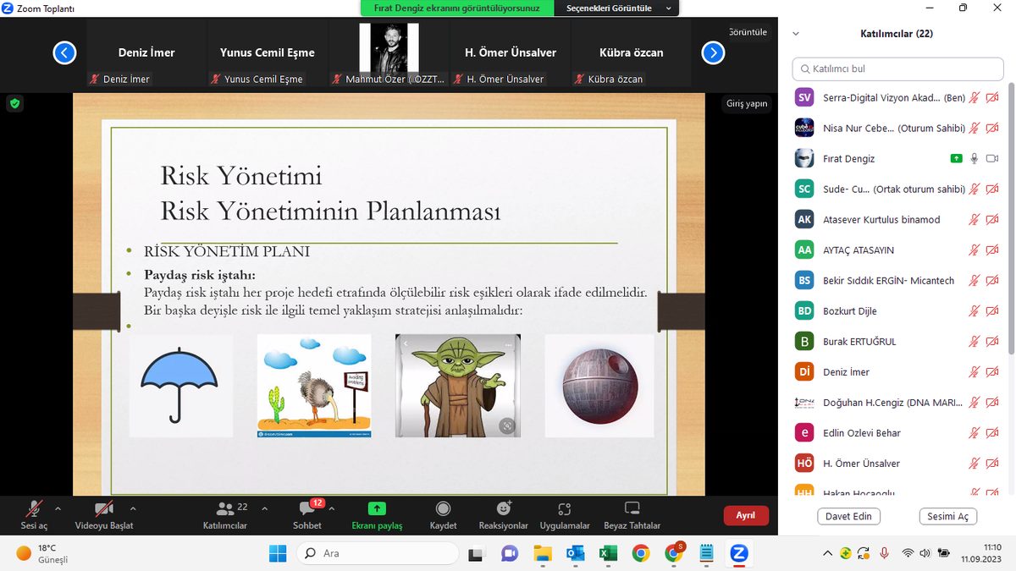Open the Görüntüle view menu
The width and height of the screenshot is (1016, 571).
pyautogui.click(x=748, y=32)
